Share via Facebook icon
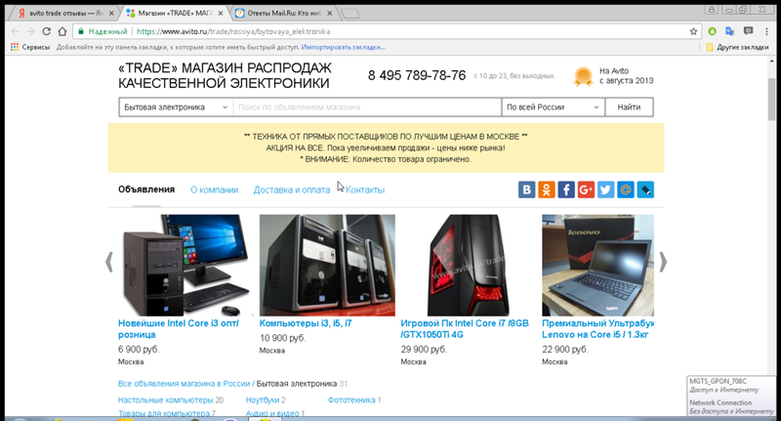This screenshot has height=421, width=781. point(566,189)
